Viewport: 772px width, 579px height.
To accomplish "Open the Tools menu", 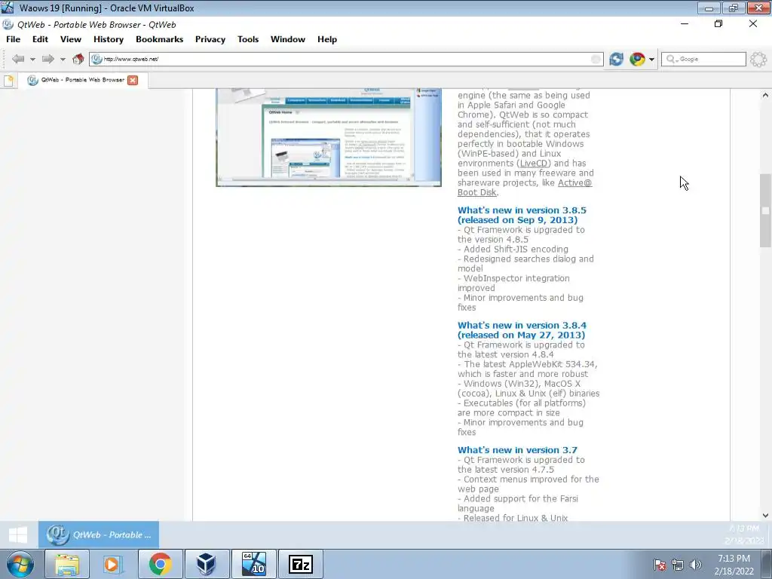I will pos(248,39).
